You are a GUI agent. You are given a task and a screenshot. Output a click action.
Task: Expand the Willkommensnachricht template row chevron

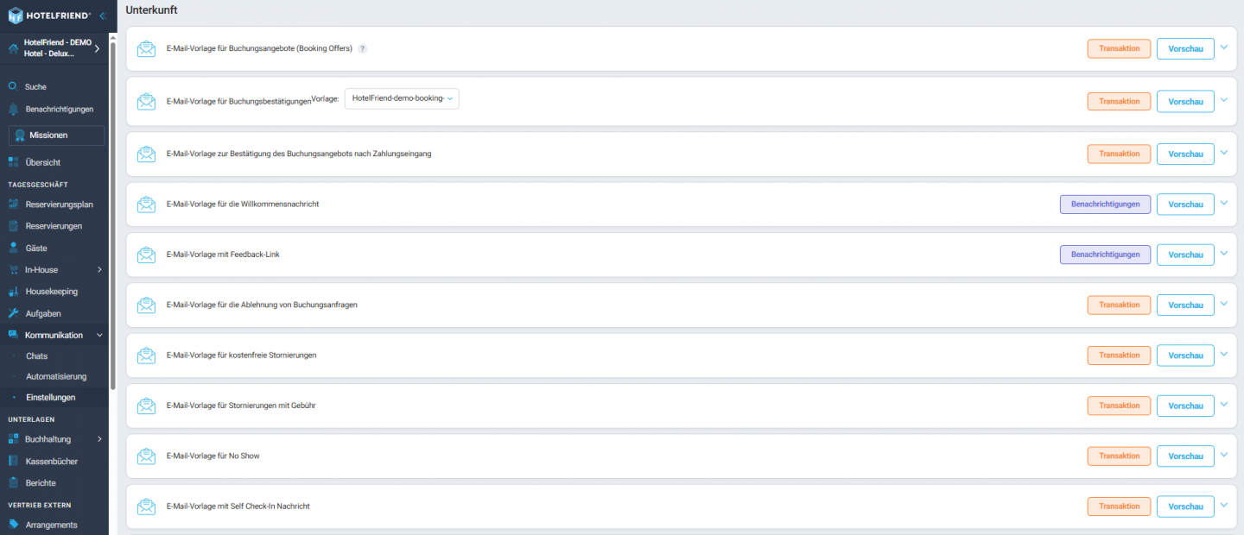coord(1223,204)
